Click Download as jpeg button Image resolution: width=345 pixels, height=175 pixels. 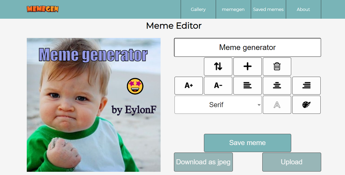[x=203, y=162]
